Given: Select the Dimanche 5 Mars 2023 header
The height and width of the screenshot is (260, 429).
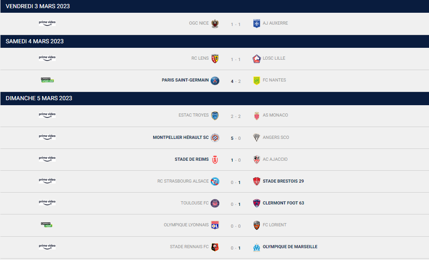Looking at the screenshot, I should click(39, 98).
